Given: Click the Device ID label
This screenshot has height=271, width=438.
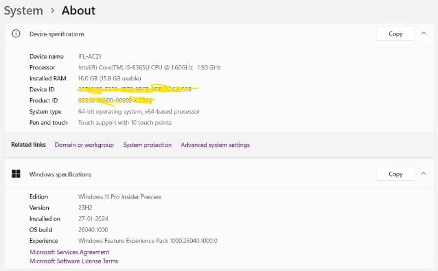Looking at the screenshot, I should point(42,89).
